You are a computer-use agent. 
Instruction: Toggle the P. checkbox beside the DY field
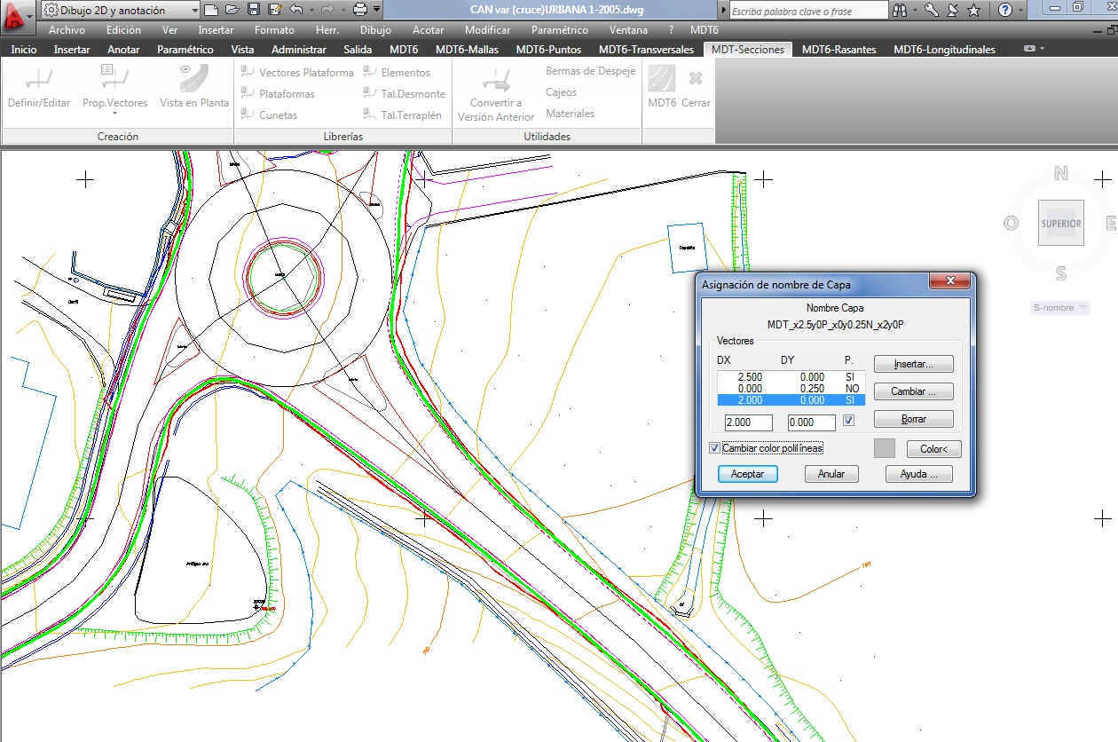pyautogui.click(x=849, y=421)
